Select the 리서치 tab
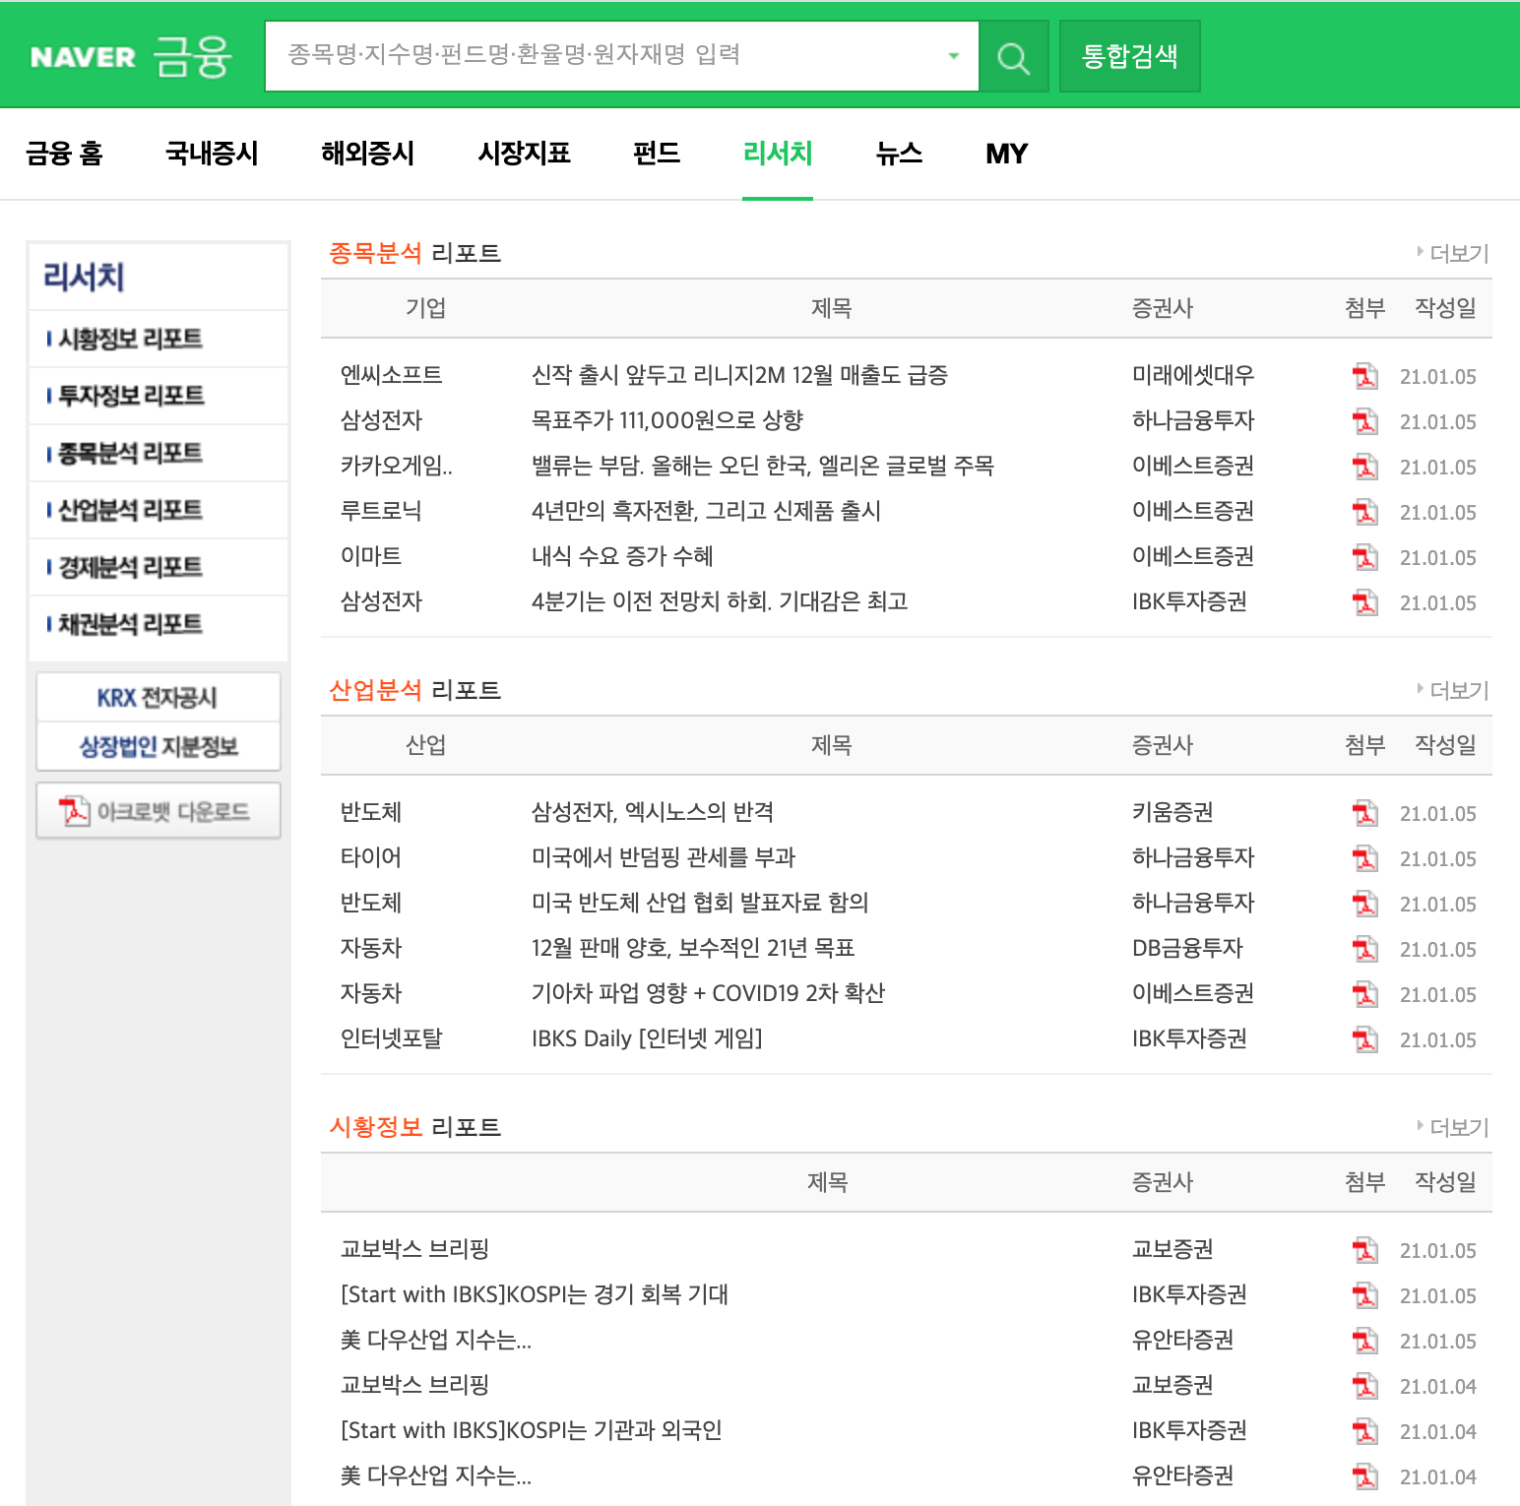 [x=778, y=154]
